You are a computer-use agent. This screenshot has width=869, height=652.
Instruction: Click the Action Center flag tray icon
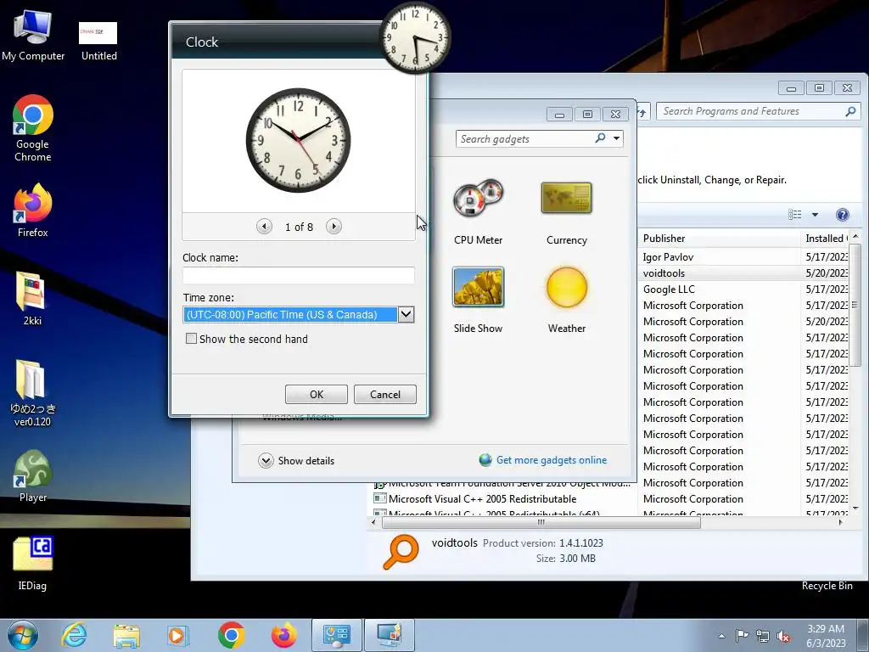point(742,636)
